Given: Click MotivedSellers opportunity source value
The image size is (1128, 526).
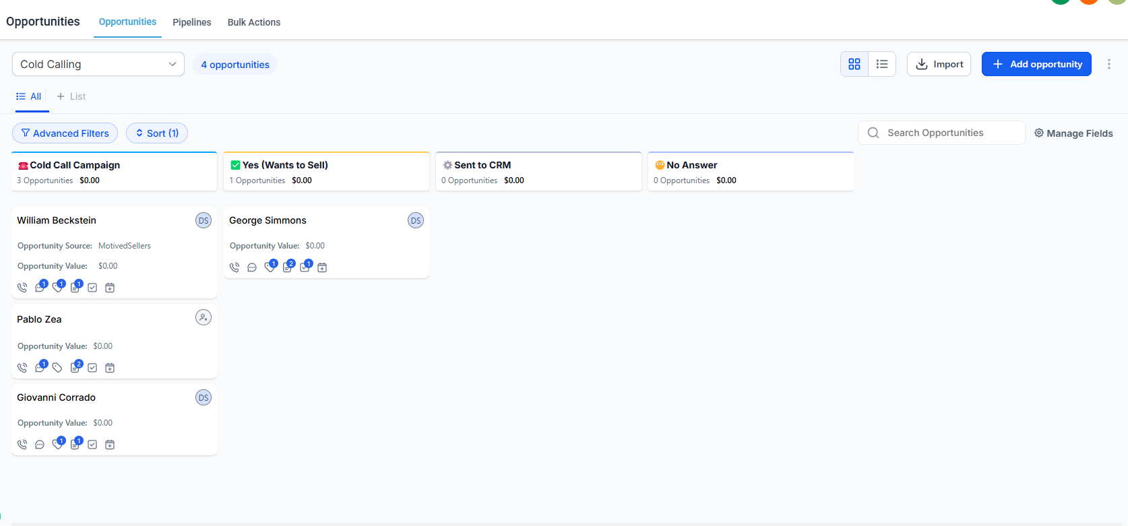Looking at the screenshot, I should click(x=125, y=246).
